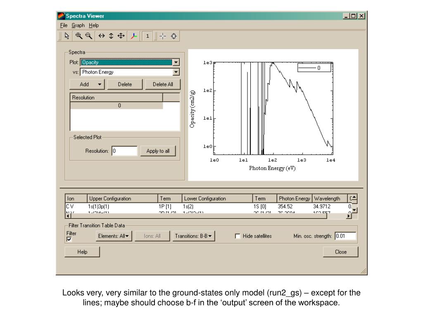Toggle the Filter checkbox
423x317 pixels.
pos(69,239)
